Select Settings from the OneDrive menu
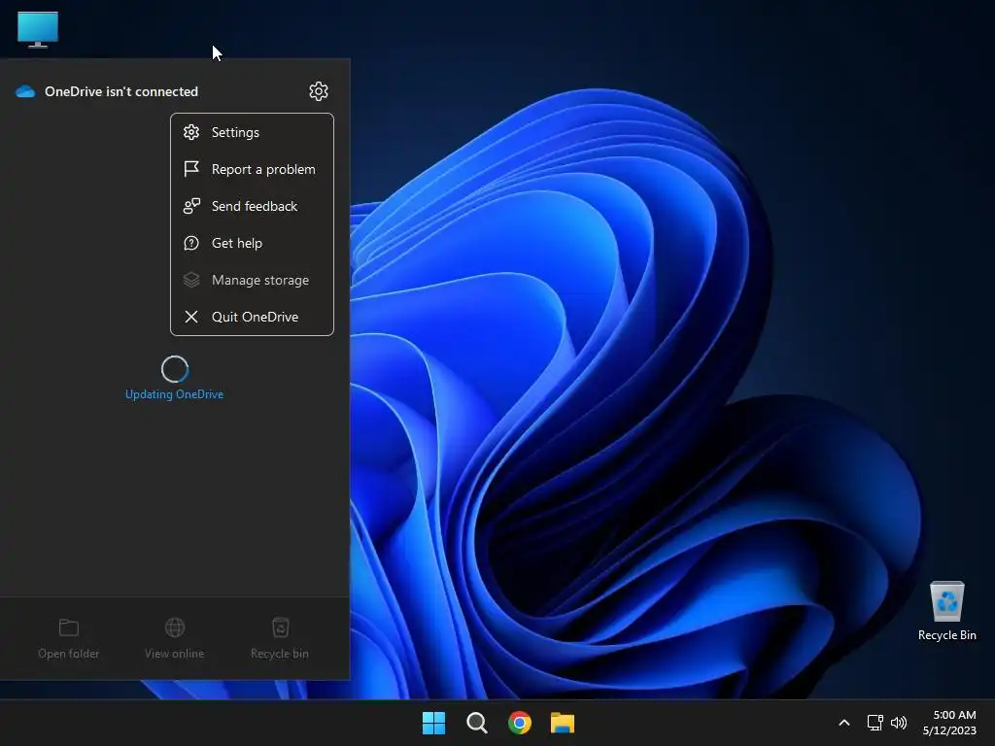This screenshot has width=995, height=746. (252, 132)
